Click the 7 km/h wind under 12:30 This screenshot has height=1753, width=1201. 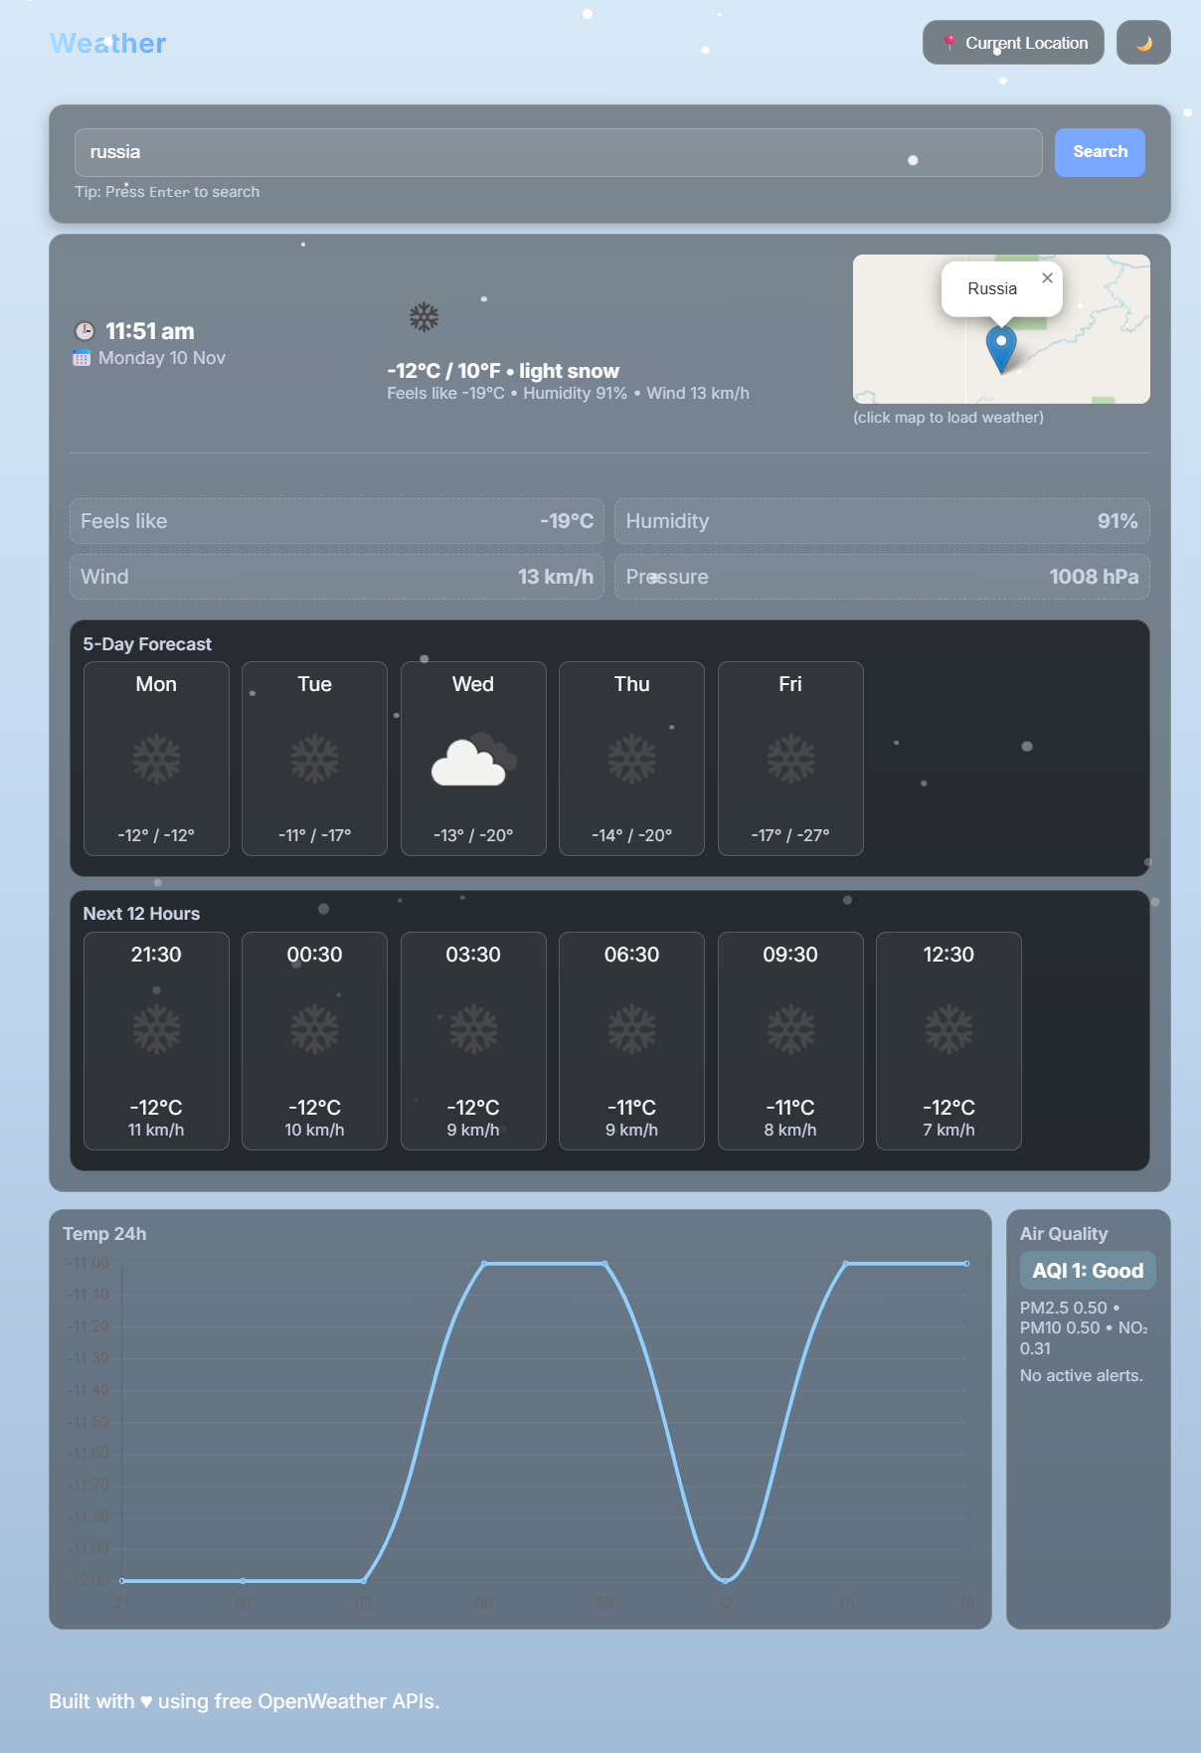(x=948, y=1131)
